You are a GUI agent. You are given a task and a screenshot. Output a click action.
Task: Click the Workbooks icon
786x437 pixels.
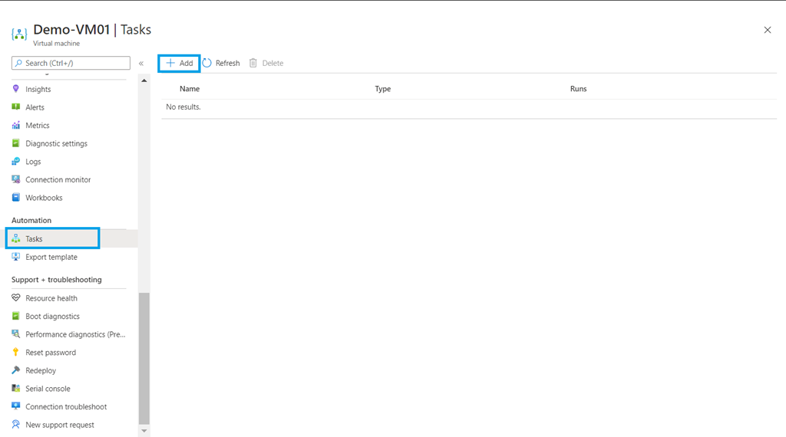point(16,197)
